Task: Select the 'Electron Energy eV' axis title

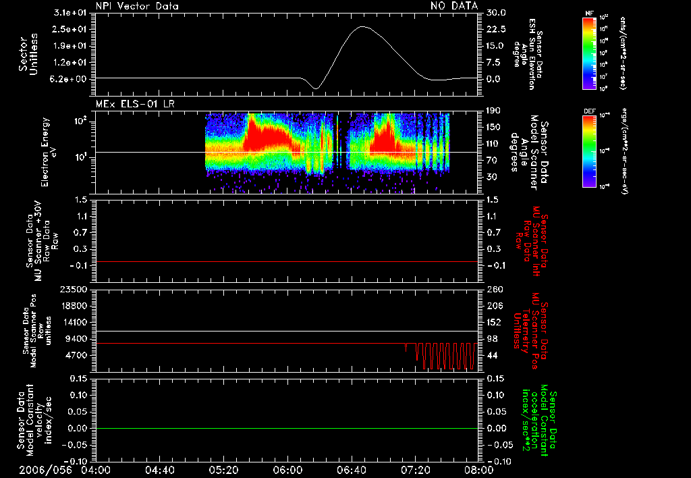Action: (48, 152)
